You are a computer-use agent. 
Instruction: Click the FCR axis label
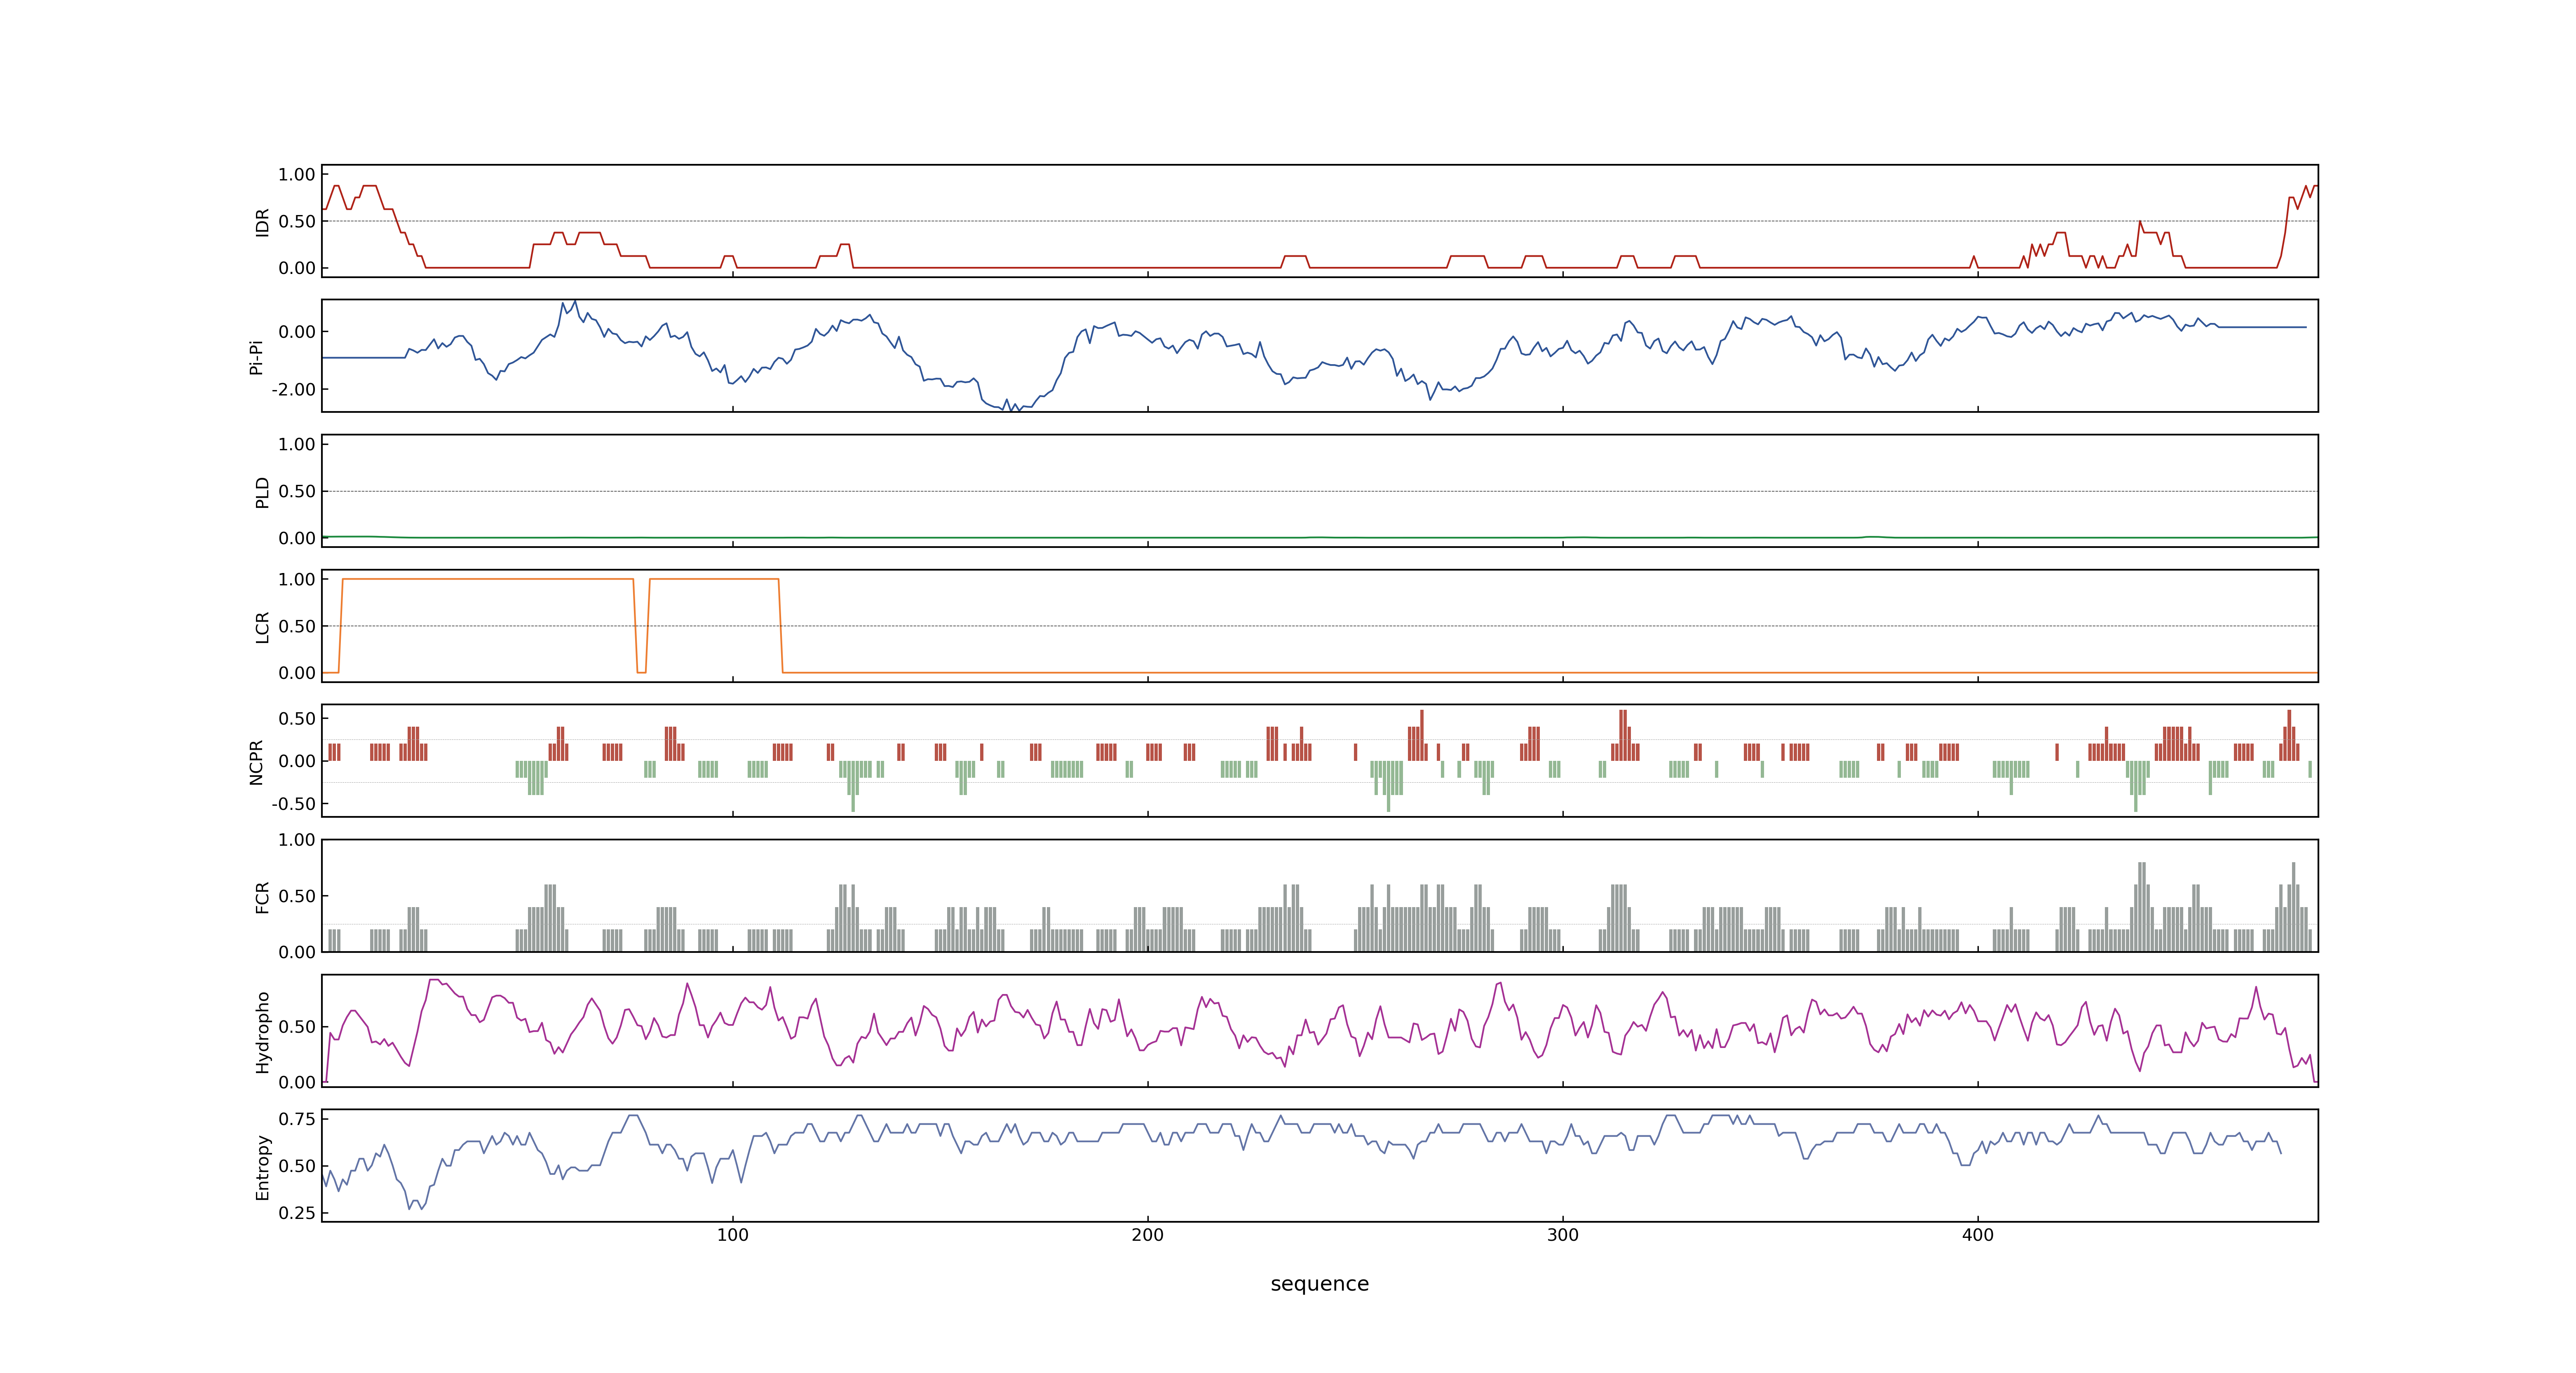pyautogui.click(x=262, y=897)
